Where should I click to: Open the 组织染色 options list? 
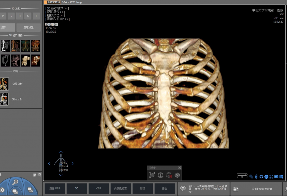coord(55,16)
